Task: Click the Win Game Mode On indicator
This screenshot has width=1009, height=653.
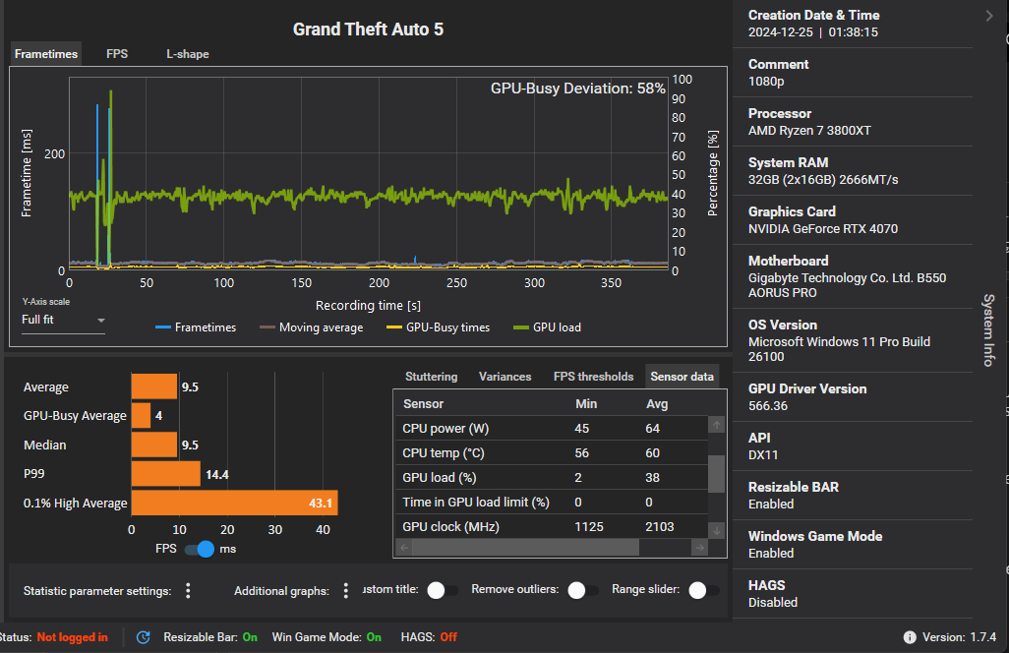Action: tap(326, 637)
